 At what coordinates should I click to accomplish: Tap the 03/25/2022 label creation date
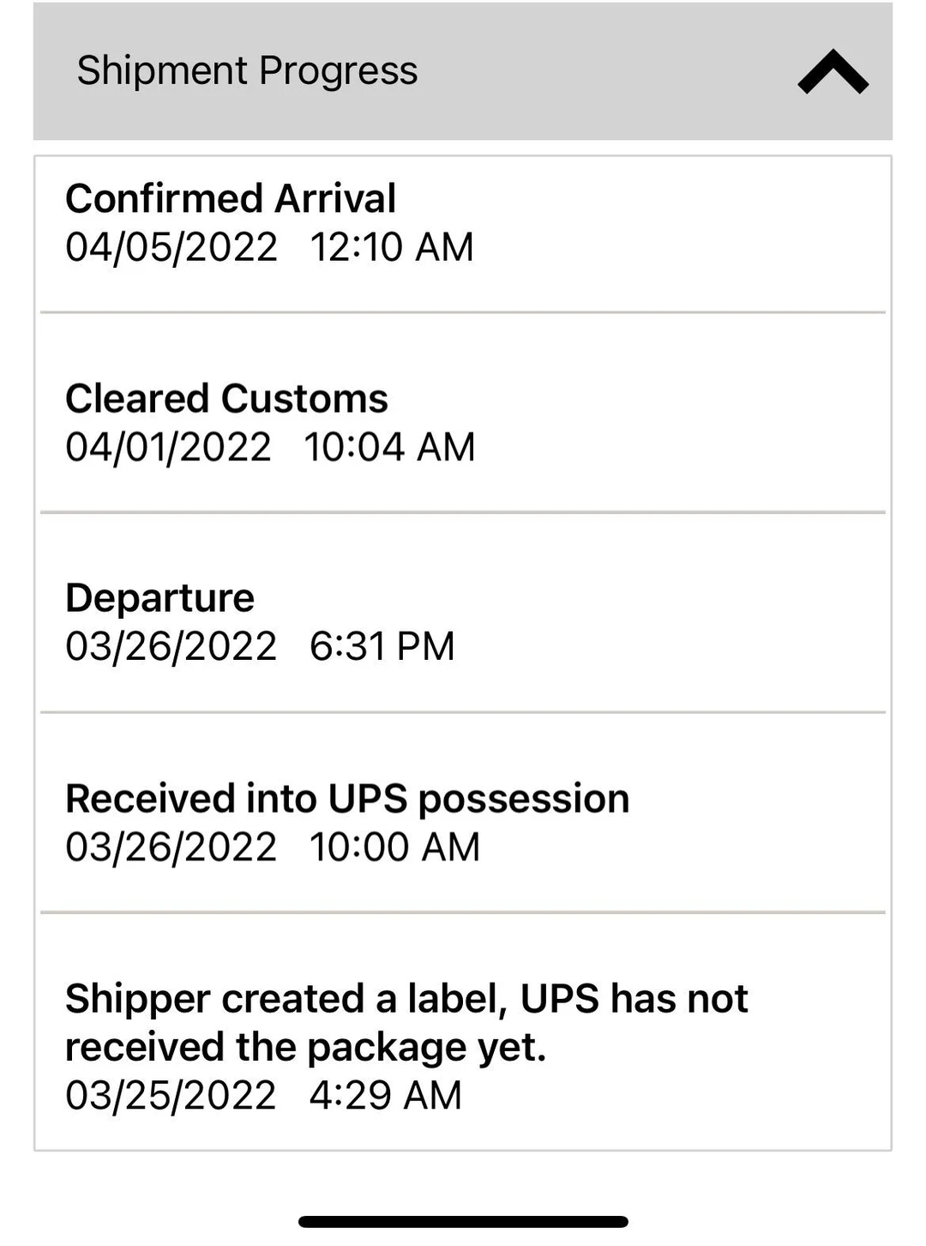pyautogui.click(x=170, y=1093)
